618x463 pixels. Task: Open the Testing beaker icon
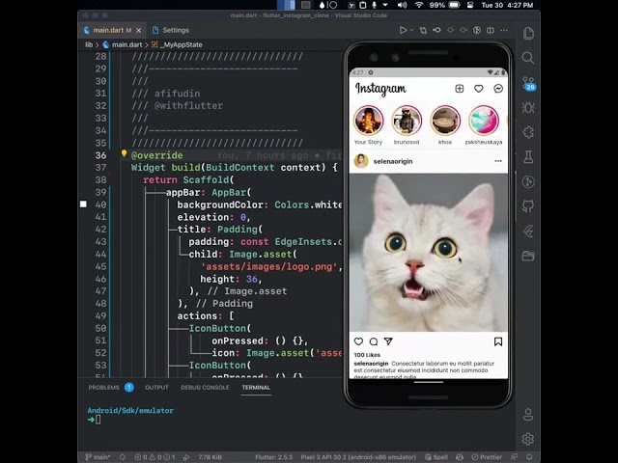528,156
